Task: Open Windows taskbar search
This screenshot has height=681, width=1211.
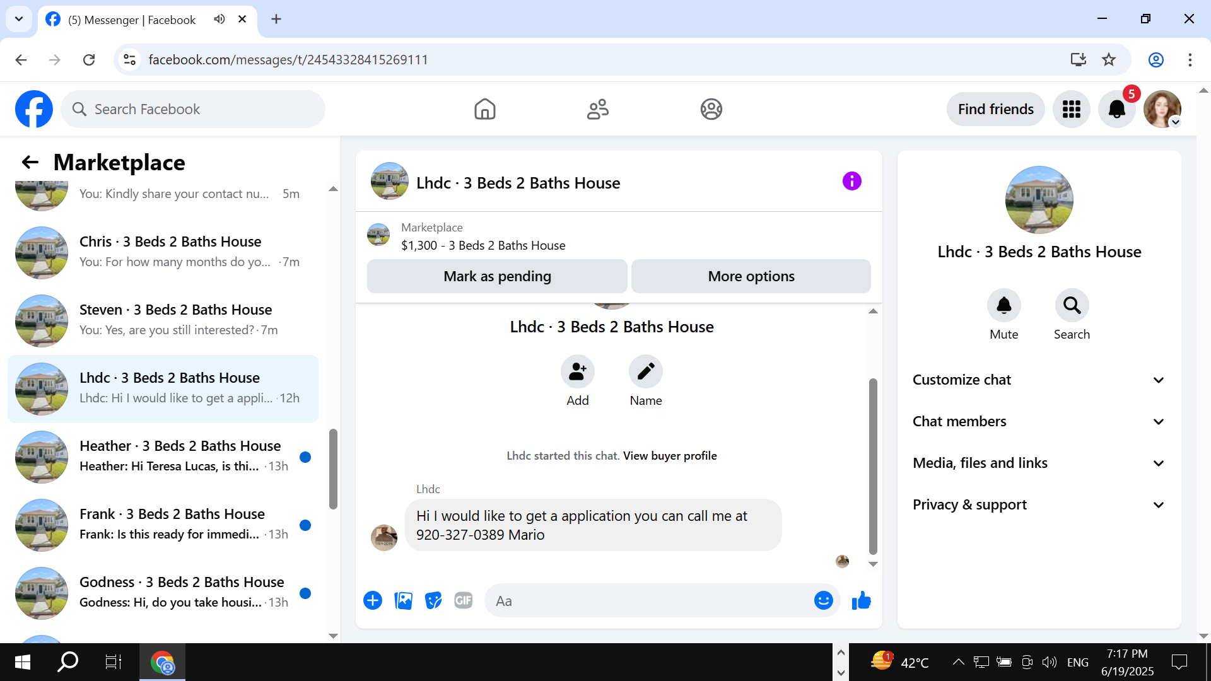Action: click(67, 662)
